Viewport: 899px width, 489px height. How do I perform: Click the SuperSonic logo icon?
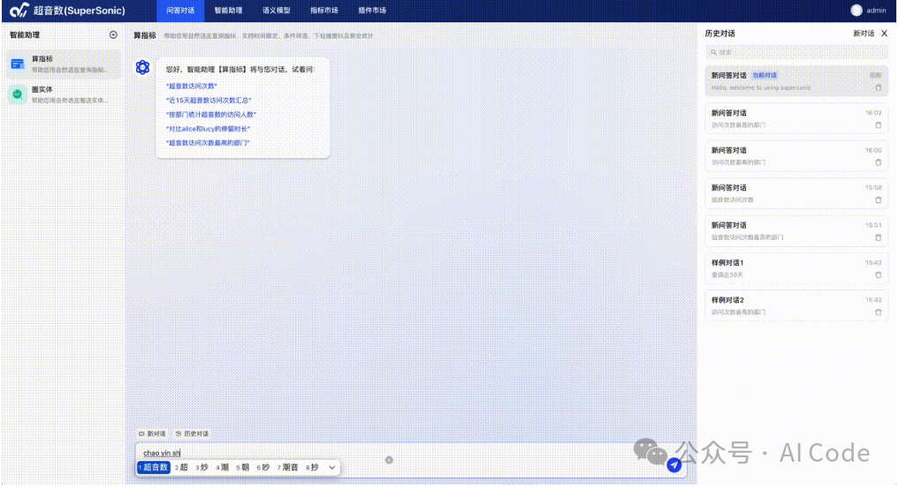point(19,10)
